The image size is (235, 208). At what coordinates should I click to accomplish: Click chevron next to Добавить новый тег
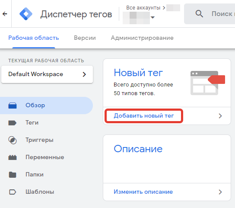point(220,116)
